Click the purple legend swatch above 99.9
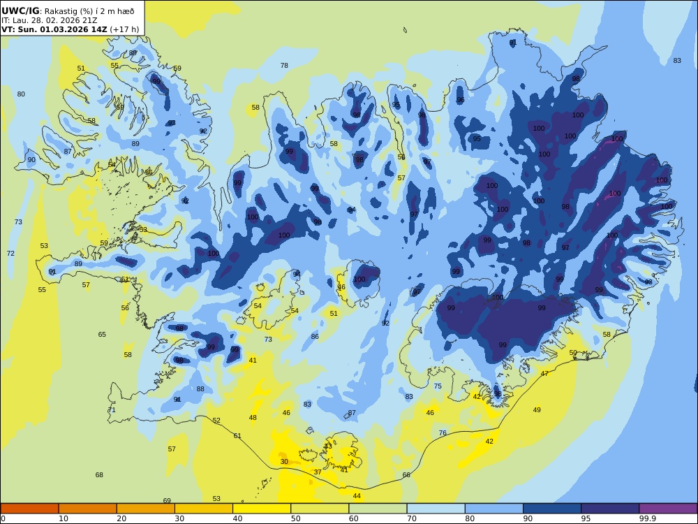The height and width of the screenshot is (524, 698). [x=668, y=509]
